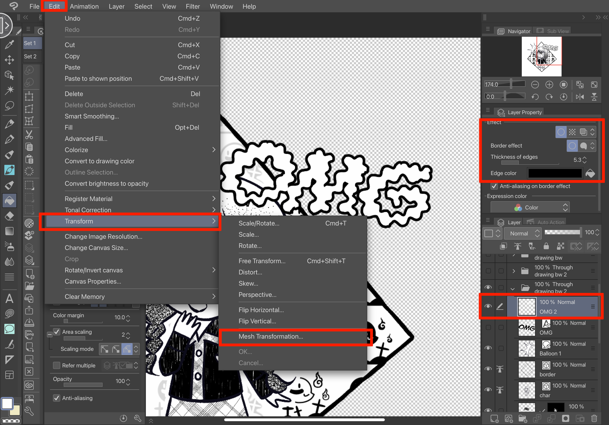Select the Move Layer tool
The height and width of the screenshot is (425, 609).
(9, 60)
